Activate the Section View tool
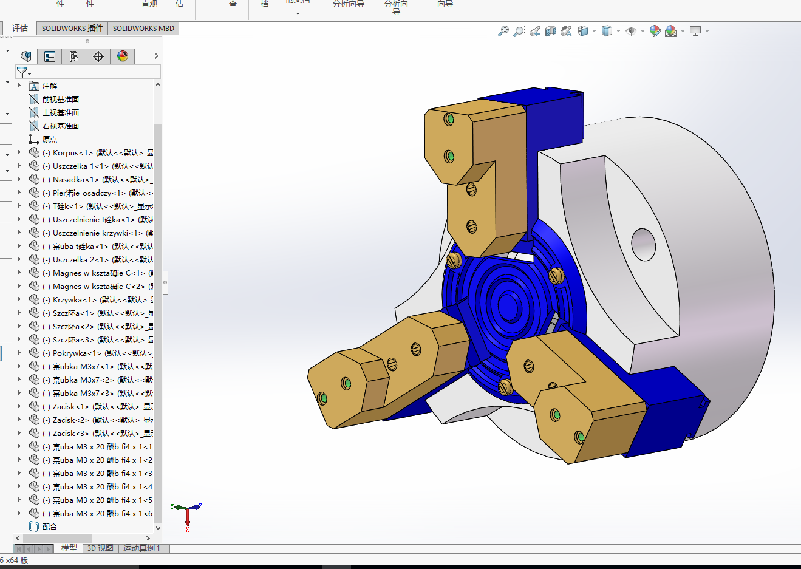801x569 pixels. (x=551, y=31)
